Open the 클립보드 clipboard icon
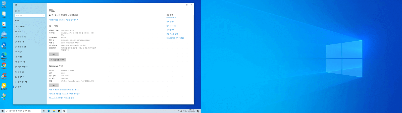The width and height of the screenshot is (402, 113). click(x=16, y=77)
